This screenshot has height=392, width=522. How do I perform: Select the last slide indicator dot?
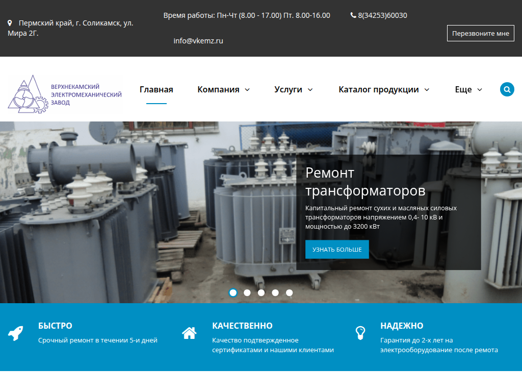pyautogui.click(x=290, y=293)
